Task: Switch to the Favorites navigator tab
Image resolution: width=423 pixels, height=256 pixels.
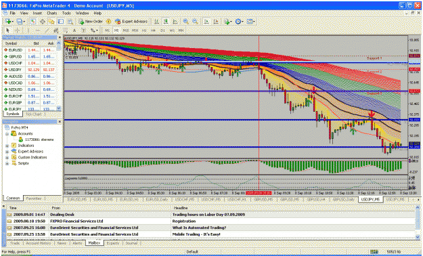Action: pos(34,198)
